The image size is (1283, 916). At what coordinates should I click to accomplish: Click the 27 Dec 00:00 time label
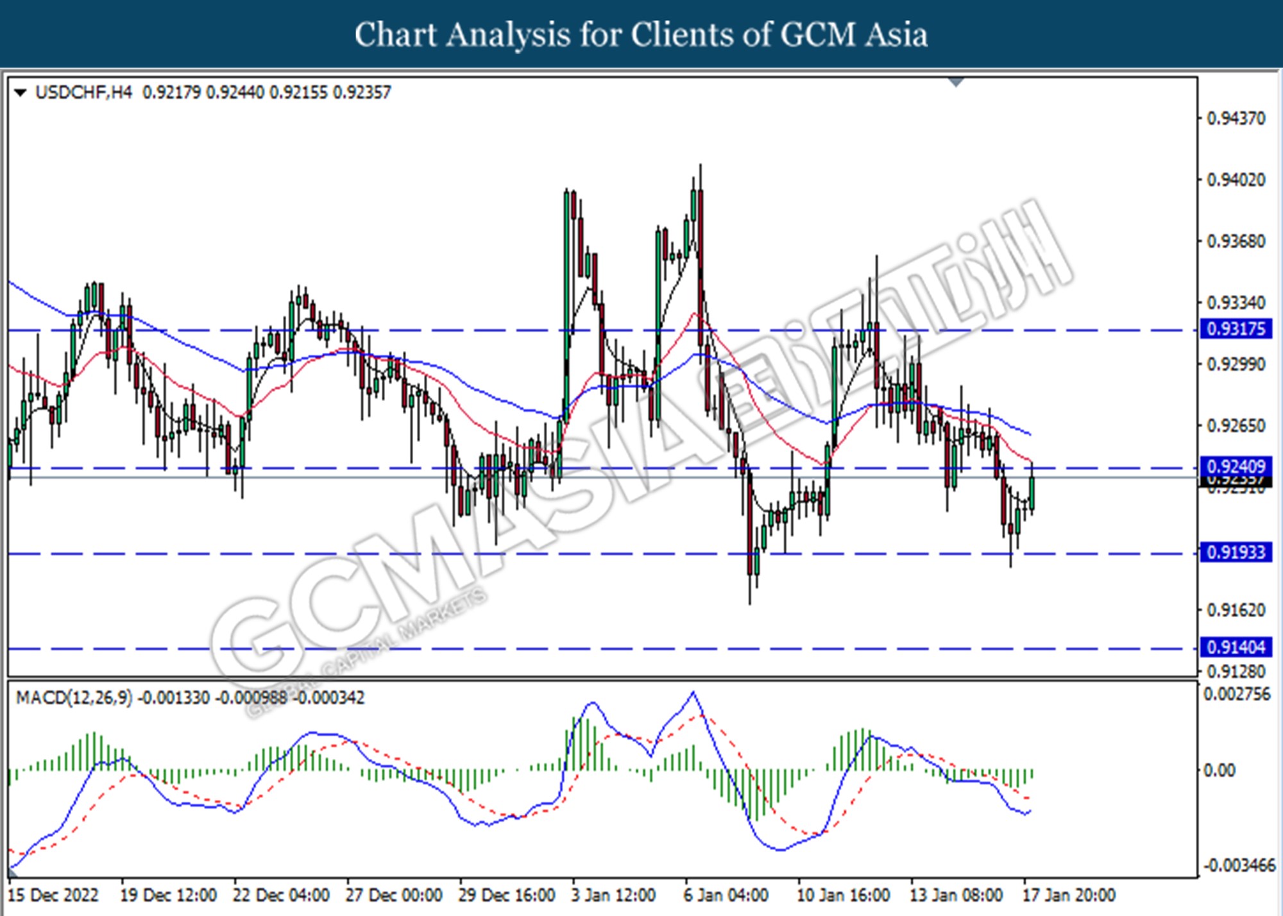tap(394, 895)
